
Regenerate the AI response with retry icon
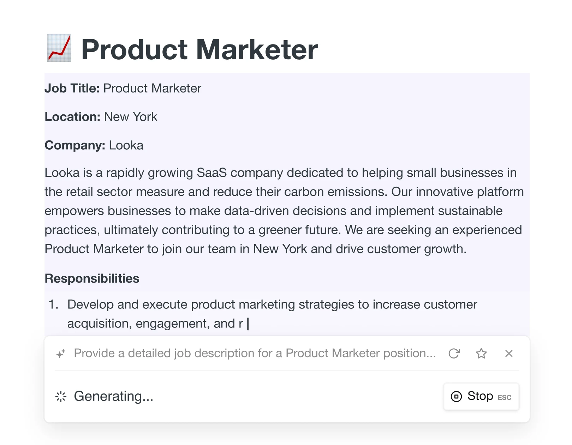[x=454, y=353]
